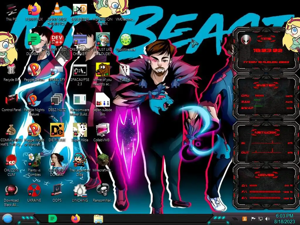Open the OOPS desktop shortcut

[57, 193]
